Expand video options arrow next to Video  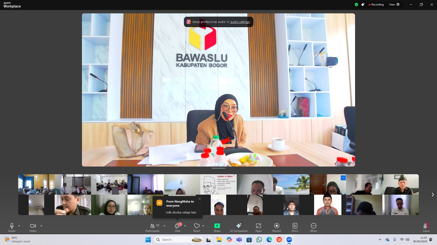tap(42, 226)
